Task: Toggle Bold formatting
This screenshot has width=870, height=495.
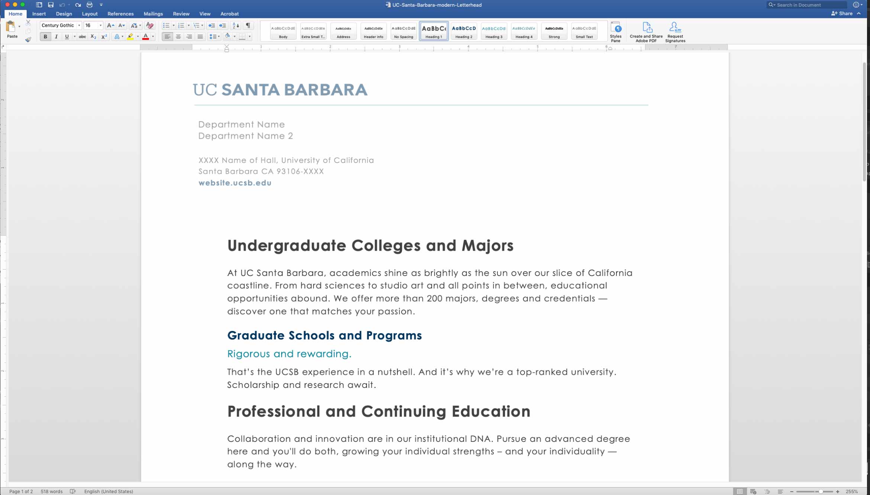Action: pyautogui.click(x=45, y=36)
